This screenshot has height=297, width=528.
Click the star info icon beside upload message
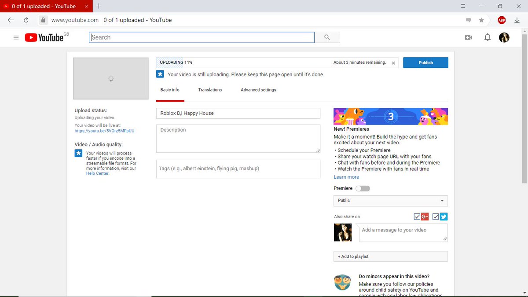click(x=160, y=74)
